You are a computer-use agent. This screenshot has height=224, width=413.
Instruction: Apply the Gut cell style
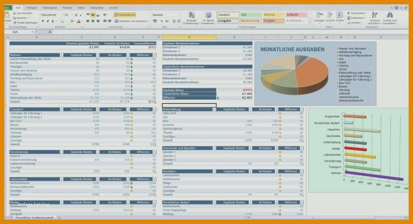click(x=250, y=15)
